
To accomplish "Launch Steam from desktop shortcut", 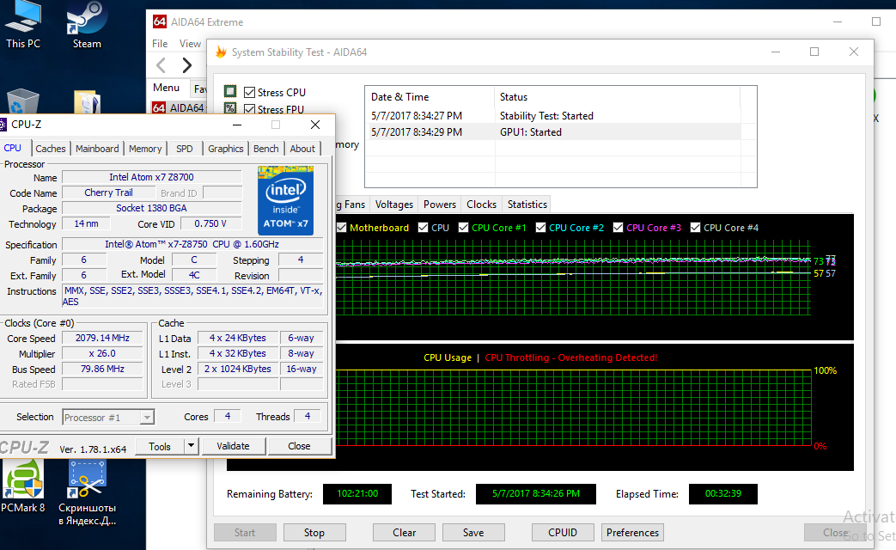I will click(x=86, y=25).
